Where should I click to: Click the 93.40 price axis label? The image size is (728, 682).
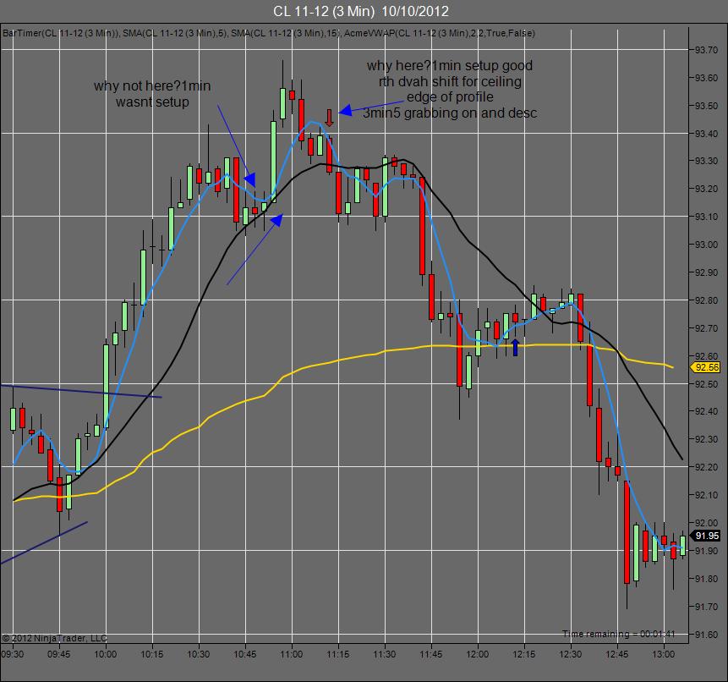click(x=706, y=134)
